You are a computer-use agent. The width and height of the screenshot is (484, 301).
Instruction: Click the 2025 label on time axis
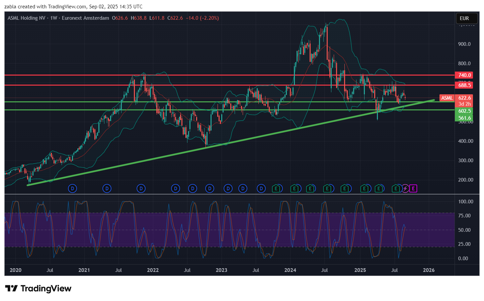pyautogui.click(x=360, y=270)
